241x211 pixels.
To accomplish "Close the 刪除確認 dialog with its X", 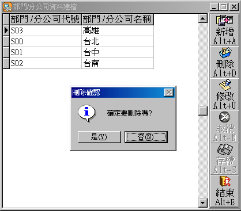I will coord(169,93).
